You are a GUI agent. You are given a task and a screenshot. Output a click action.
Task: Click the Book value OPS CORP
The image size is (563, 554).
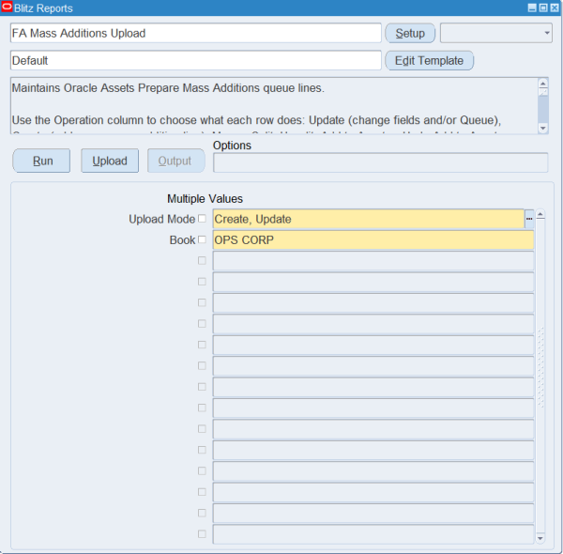(373, 239)
